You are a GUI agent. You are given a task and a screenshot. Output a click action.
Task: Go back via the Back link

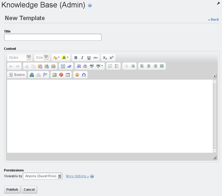(x=213, y=20)
